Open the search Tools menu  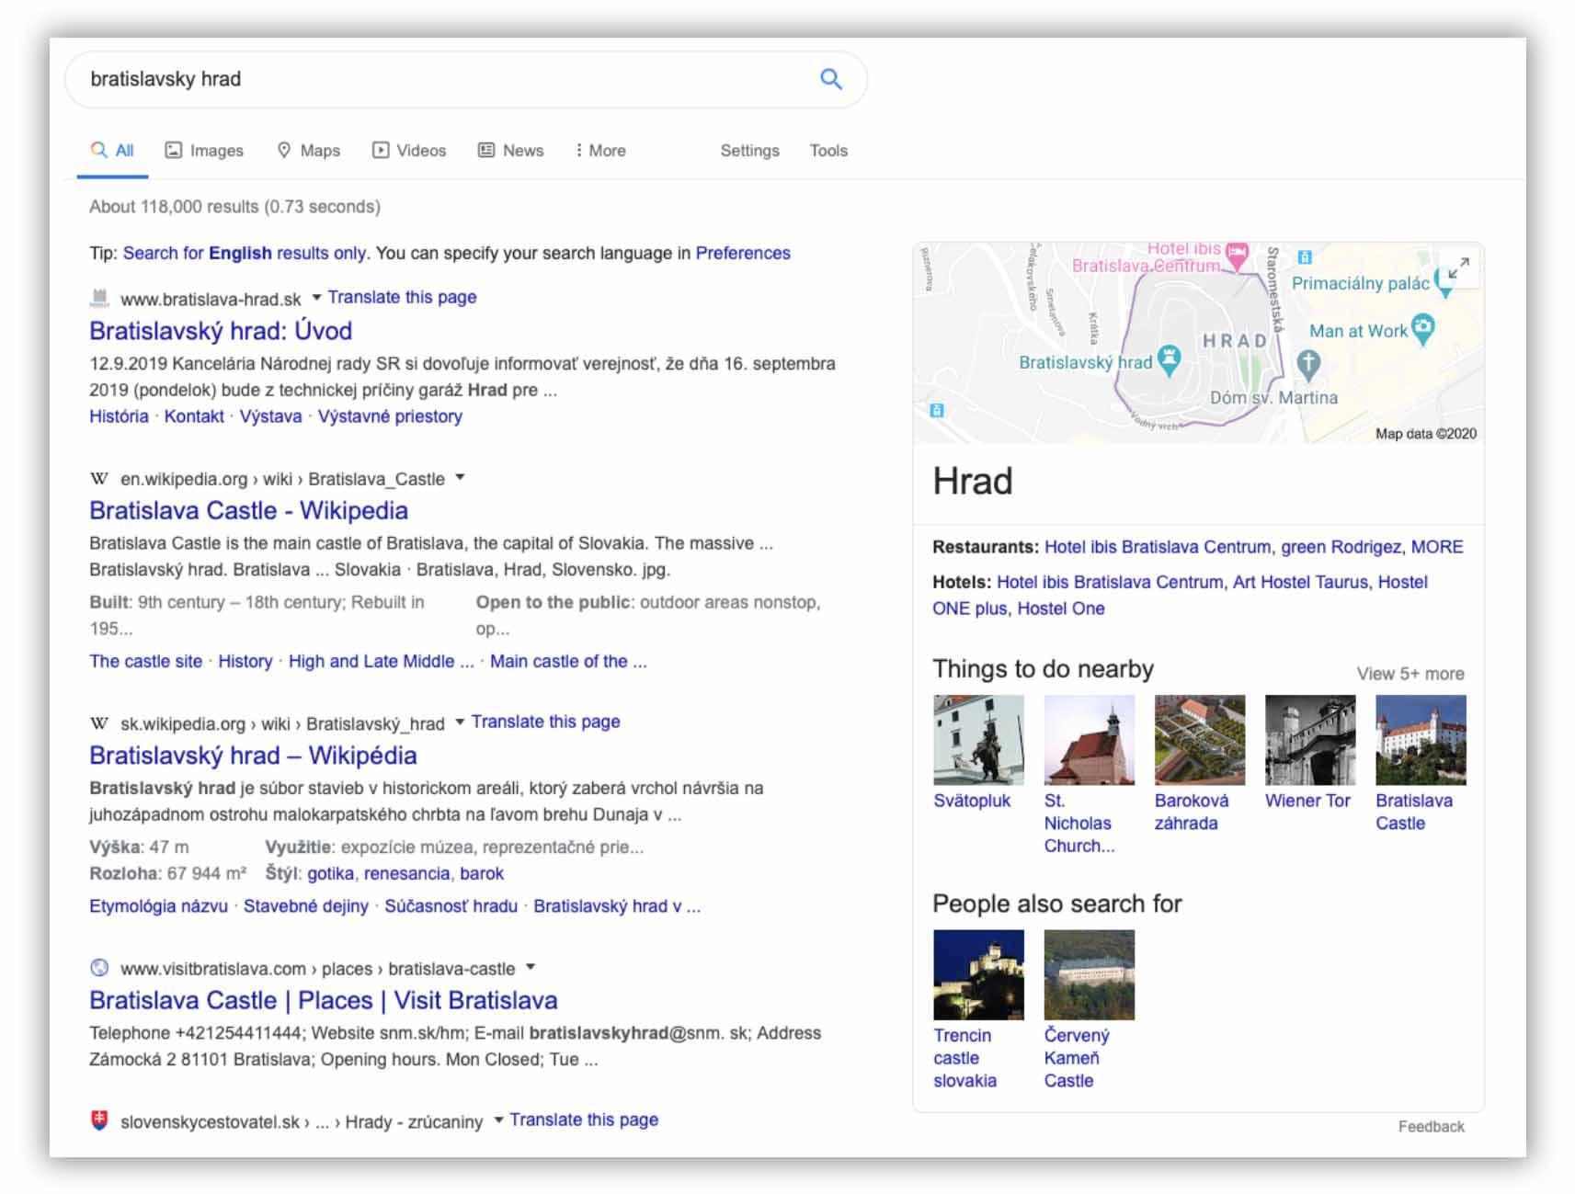[828, 151]
